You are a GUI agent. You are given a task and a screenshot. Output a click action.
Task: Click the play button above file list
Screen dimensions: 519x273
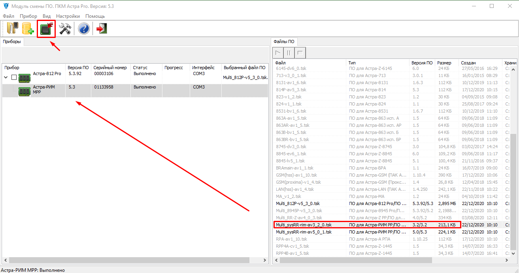(x=278, y=53)
